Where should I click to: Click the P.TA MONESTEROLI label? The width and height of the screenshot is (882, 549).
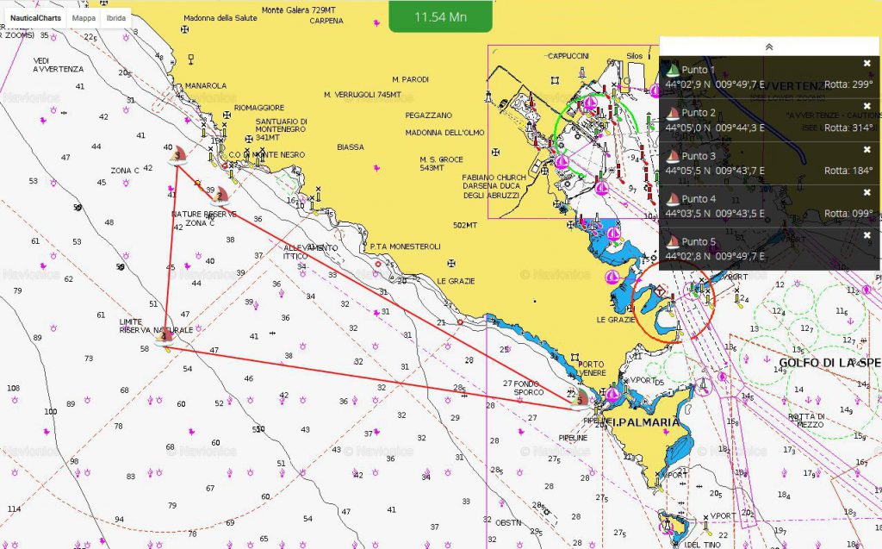click(405, 246)
